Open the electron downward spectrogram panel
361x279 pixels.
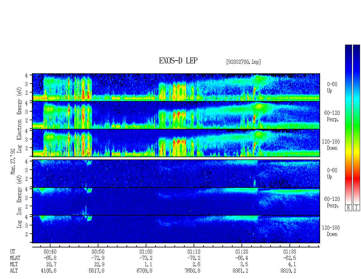pyautogui.click(x=176, y=143)
